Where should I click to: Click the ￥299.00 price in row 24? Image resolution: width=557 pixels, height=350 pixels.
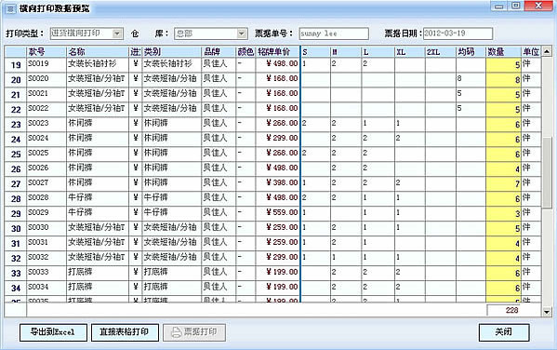point(277,139)
